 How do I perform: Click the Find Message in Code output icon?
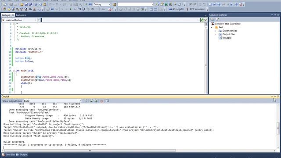86,101
